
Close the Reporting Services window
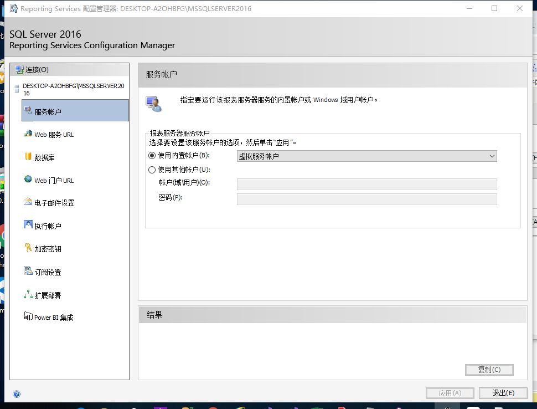pyautogui.click(x=519, y=8)
